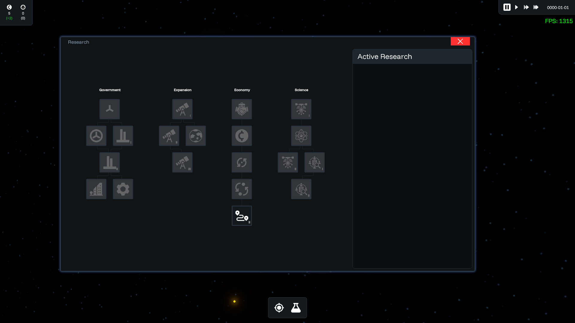575x323 pixels.
Task: Select the route/waypoint II research in Economy
Action: (241, 216)
